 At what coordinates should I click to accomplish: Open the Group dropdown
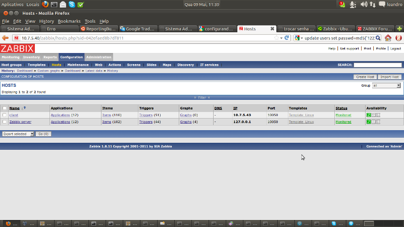[386, 85]
